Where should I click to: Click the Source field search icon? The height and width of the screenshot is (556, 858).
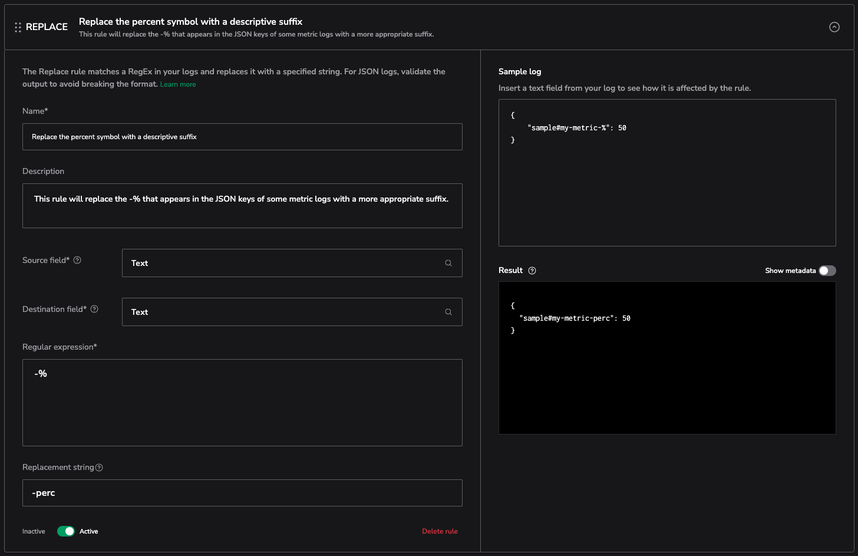point(448,263)
